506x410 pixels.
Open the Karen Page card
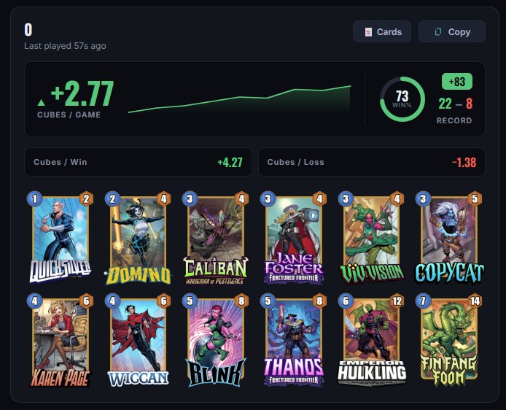[x=61, y=341]
